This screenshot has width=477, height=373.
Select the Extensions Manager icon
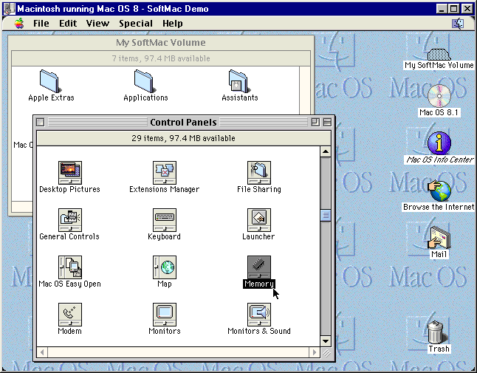pos(165,173)
